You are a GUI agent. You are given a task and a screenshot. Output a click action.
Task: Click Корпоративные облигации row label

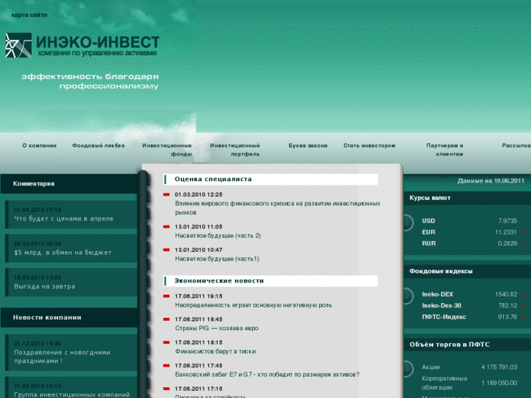pos(444,383)
